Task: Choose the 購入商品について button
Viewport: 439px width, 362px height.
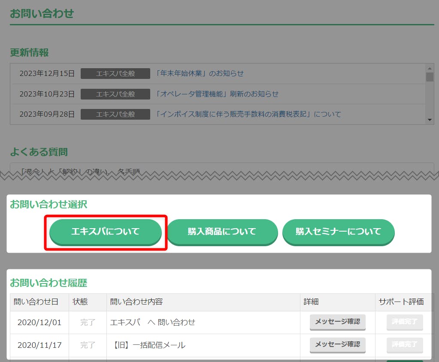Action: [x=222, y=232]
